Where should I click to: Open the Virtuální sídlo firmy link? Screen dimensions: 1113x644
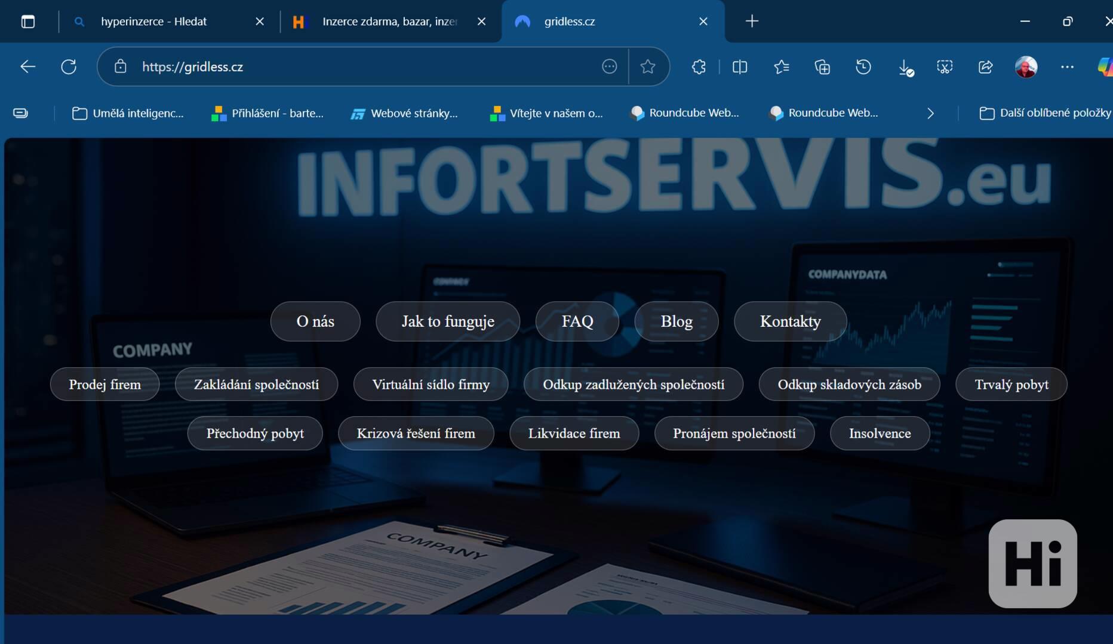pos(431,385)
